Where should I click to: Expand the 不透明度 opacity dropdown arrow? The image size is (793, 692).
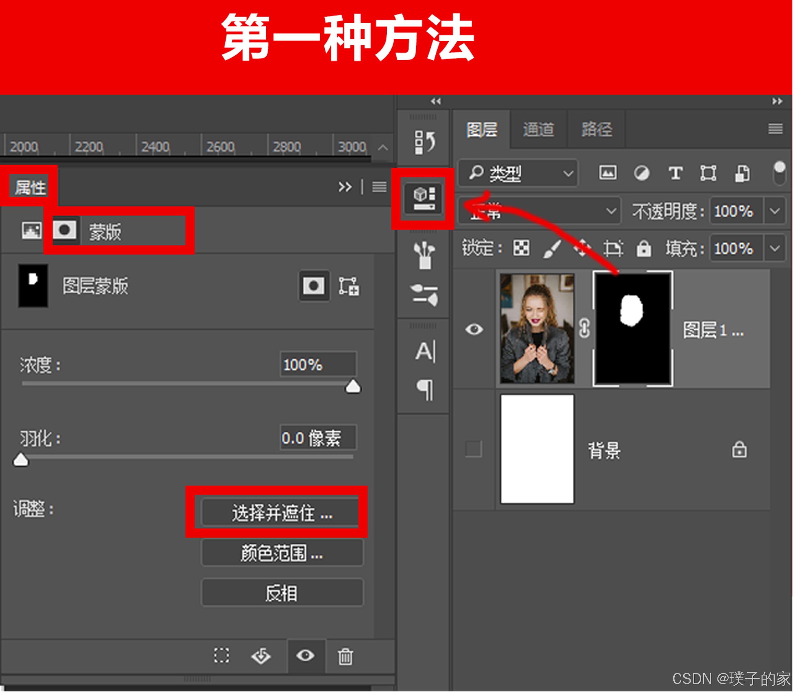click(x=775, y=211)
